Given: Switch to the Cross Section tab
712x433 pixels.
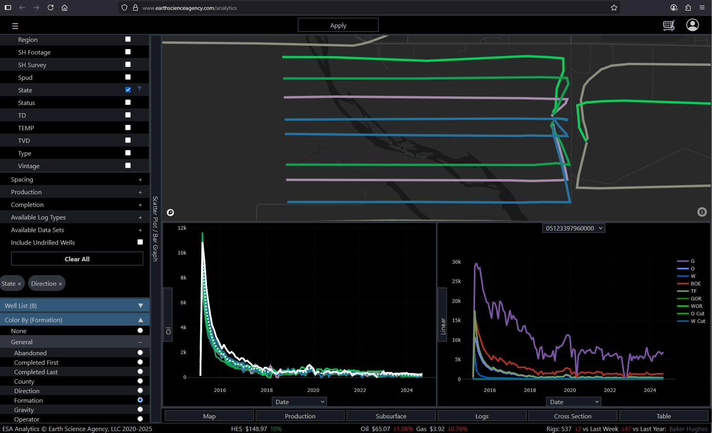Looking at the screenshot, I should [x=573, y=416].
